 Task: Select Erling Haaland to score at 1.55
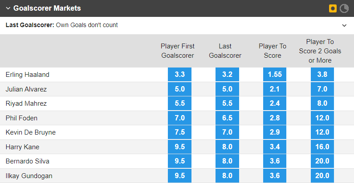tap(275, 74)
